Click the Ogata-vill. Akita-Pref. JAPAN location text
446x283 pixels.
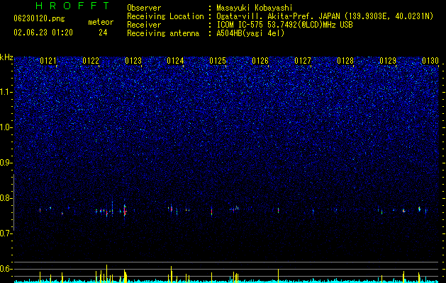click(325, 16)
